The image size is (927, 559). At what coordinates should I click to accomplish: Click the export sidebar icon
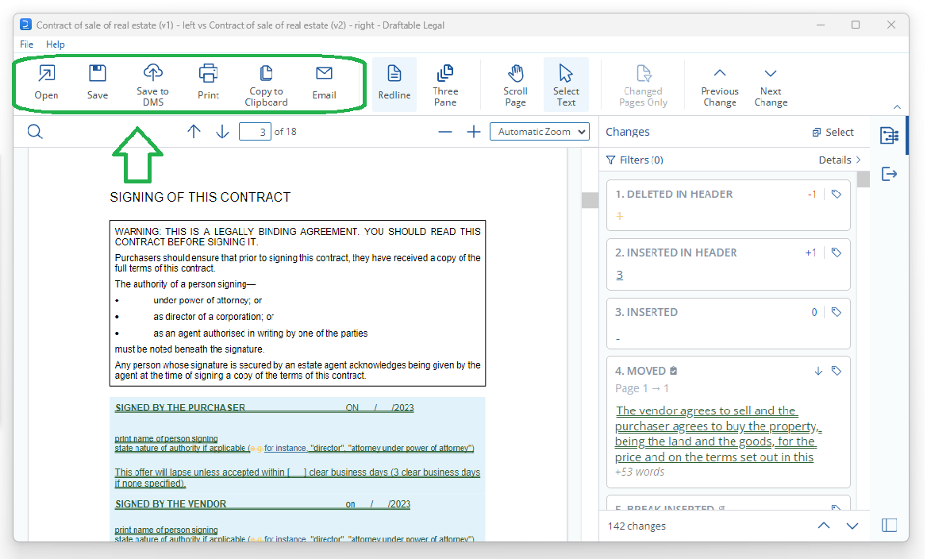[x=889, y=174]
